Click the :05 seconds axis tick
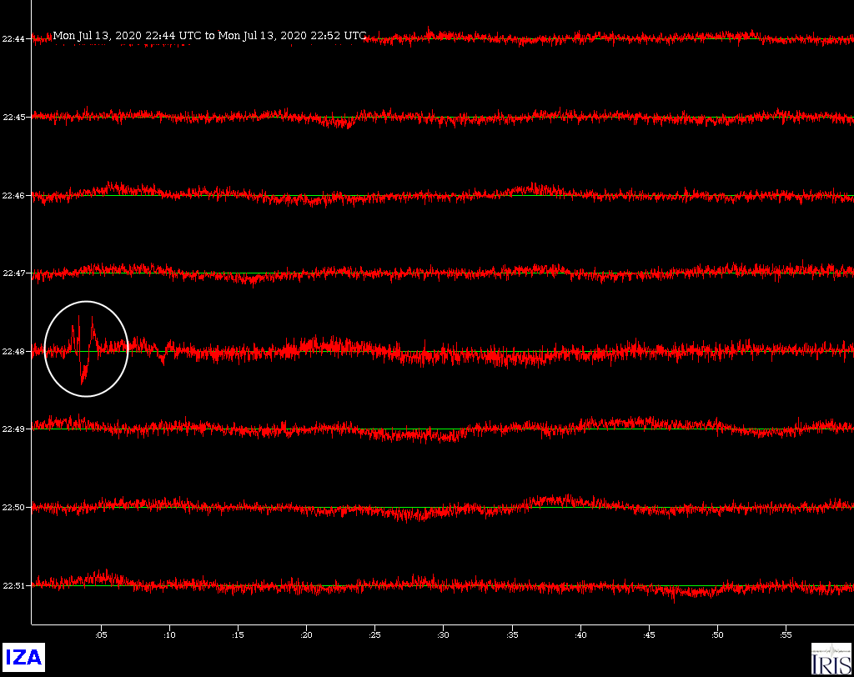Viewport: 854px width, 677px height. [x=100, y=635]
